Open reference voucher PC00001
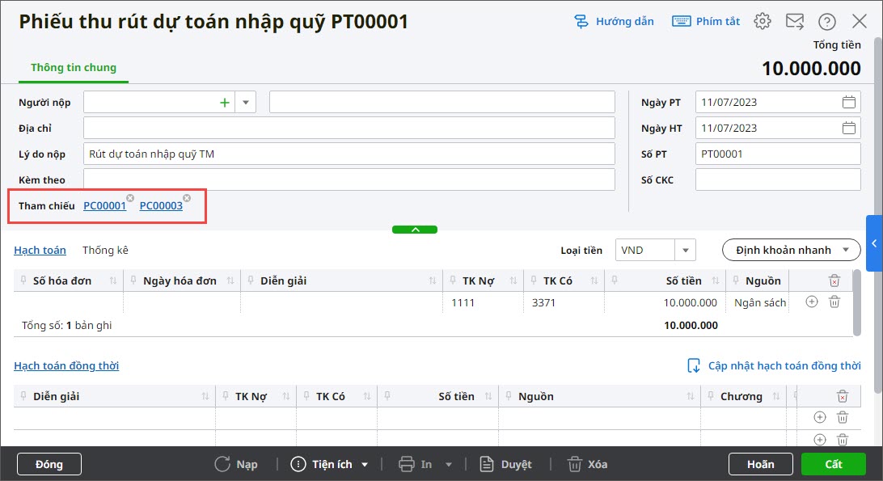 pos(105,206)
